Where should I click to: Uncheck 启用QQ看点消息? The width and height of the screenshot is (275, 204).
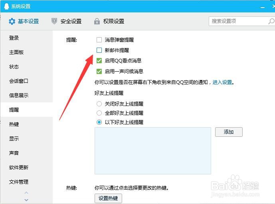pos(99,61)
